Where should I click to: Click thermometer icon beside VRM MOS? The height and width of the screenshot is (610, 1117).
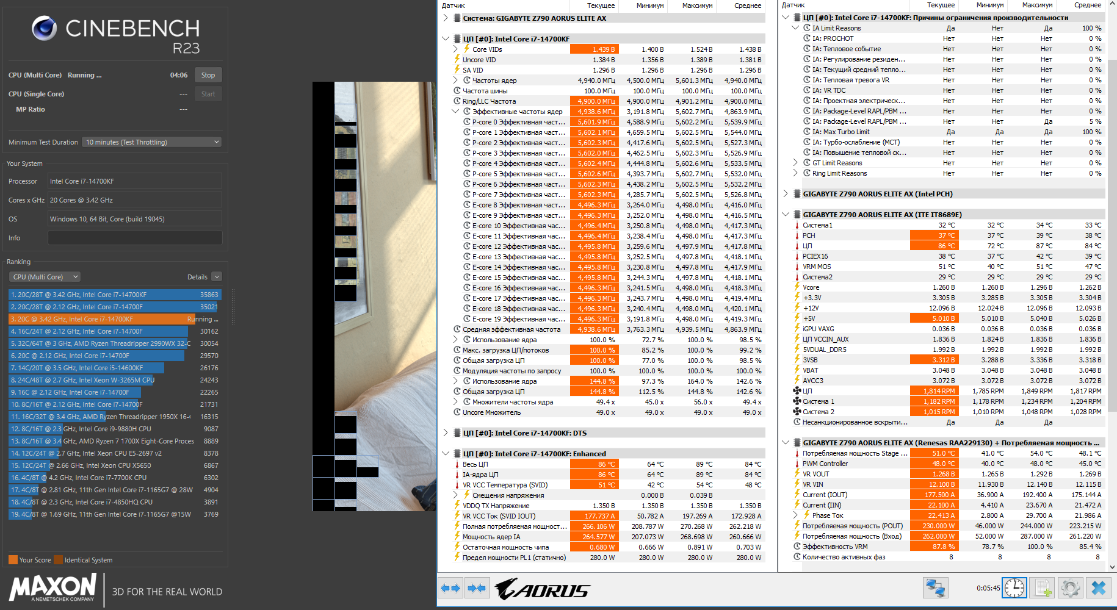tap(797, 267)
